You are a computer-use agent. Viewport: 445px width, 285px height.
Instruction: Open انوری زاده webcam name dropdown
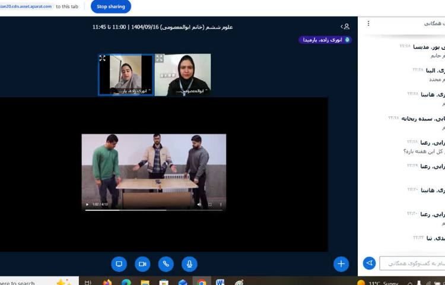[x=135, y=91]
